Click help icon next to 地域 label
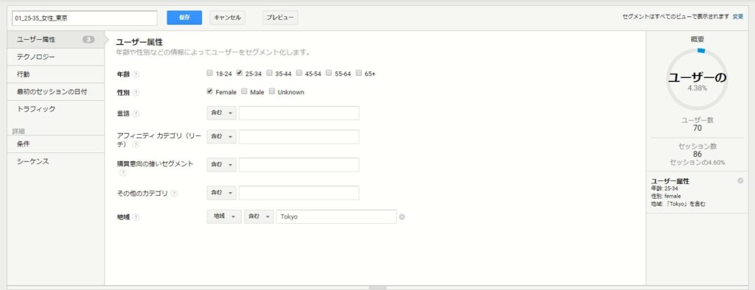 click(136, 217)
